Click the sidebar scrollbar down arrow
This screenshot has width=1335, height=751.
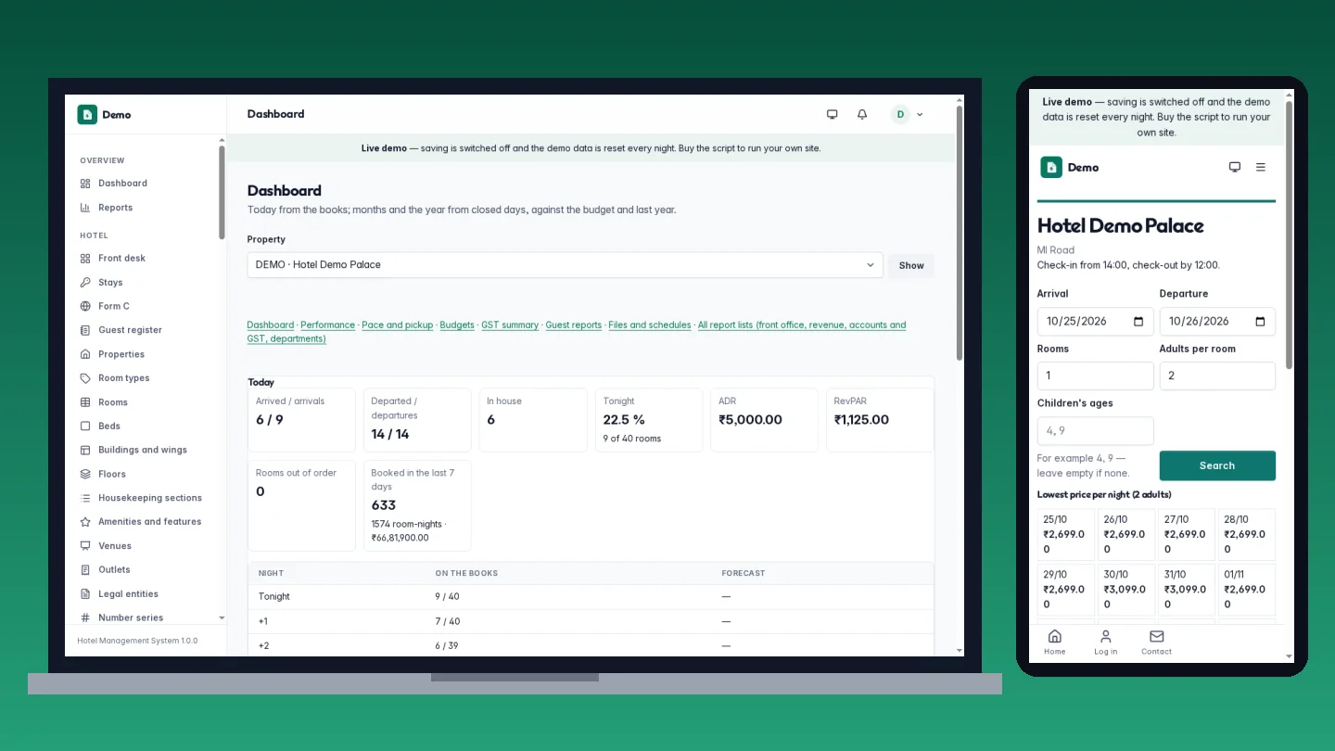pyautogui.click(x=222, y=617)
